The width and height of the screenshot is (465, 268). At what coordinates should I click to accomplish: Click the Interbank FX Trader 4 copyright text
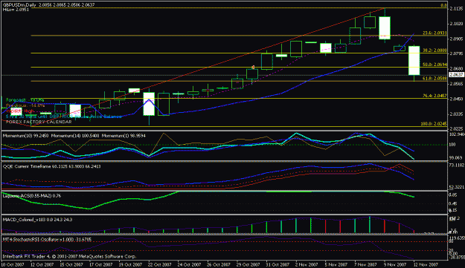coord(69,256)
